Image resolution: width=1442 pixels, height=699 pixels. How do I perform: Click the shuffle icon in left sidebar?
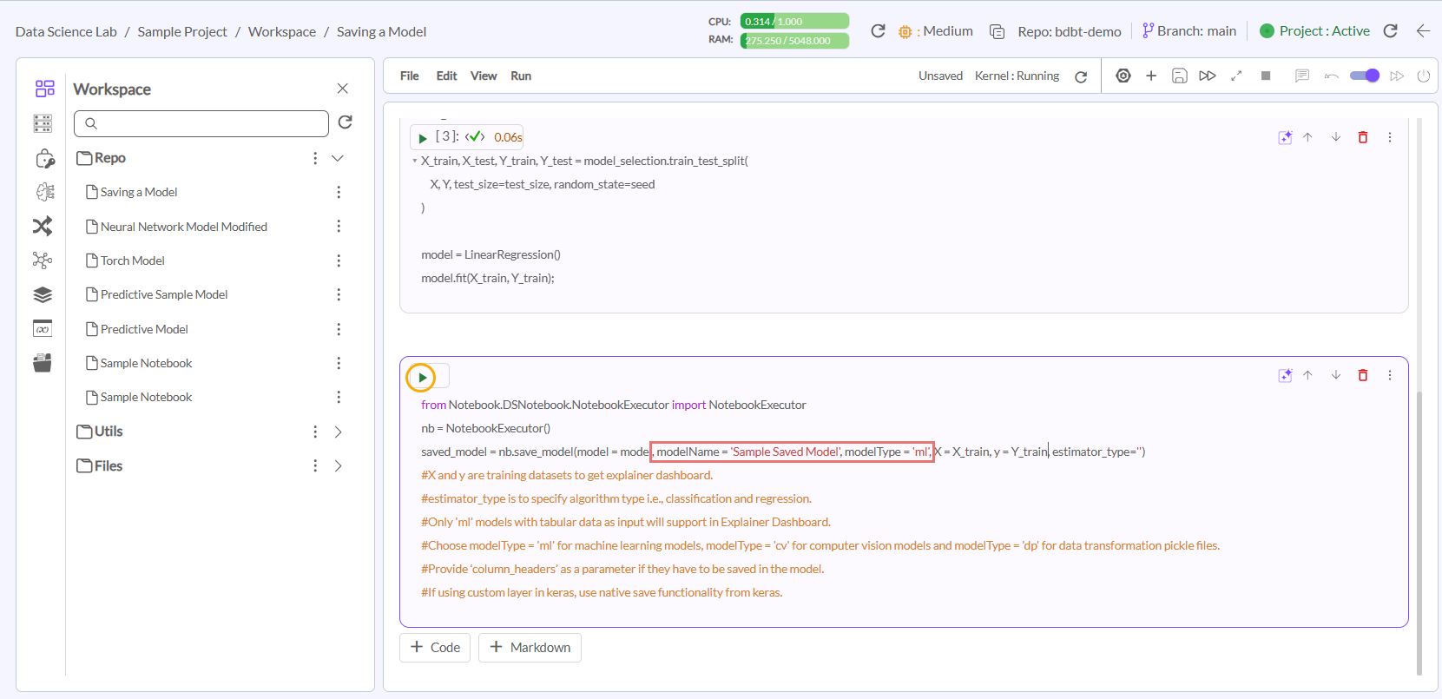point(43,226)
